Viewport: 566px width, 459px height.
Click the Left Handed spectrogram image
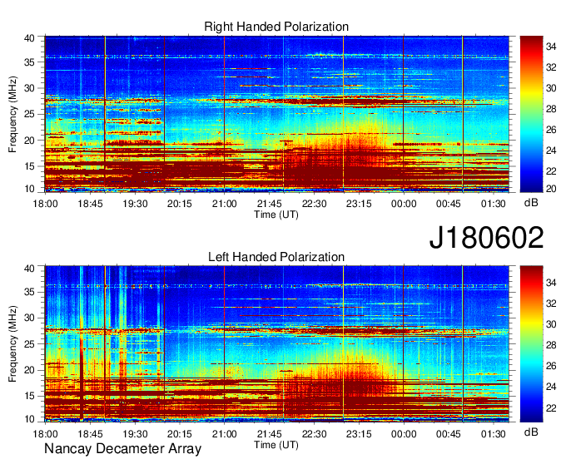click(277, 343)
